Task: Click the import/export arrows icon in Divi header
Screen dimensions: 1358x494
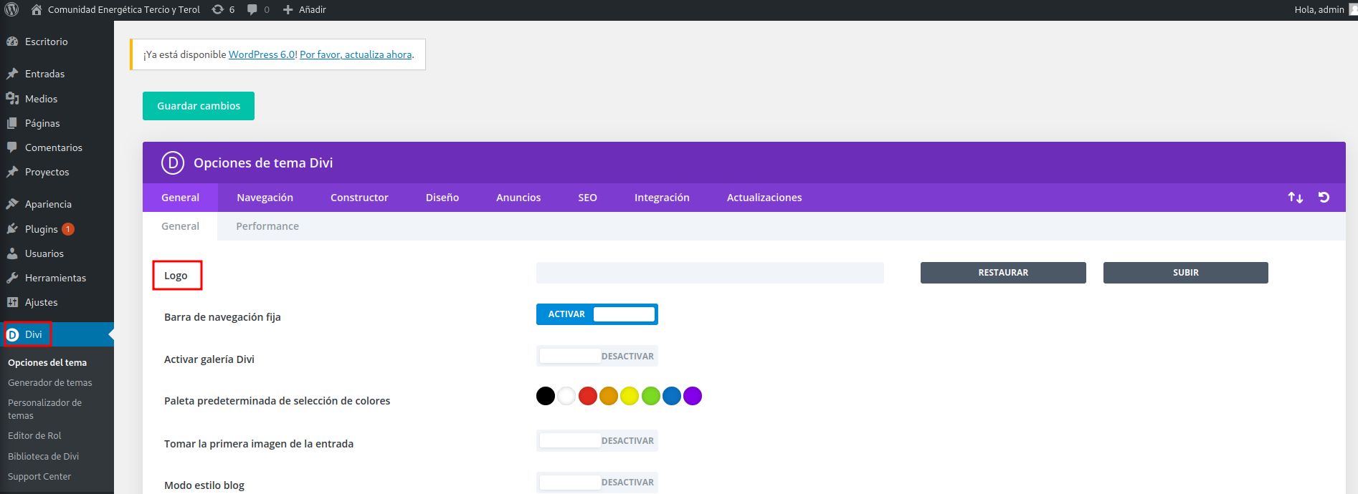Action: click(x=1295, y=198)
